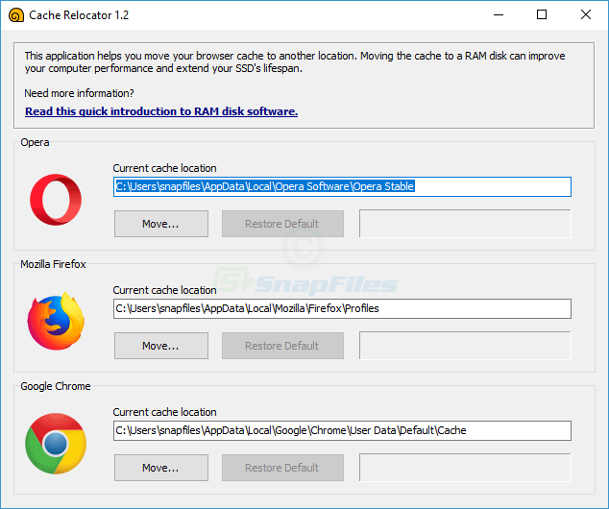Click the Opera status box beside Restore Default
This screenshot has height=509, width=609.
click(x=465, y=224)
